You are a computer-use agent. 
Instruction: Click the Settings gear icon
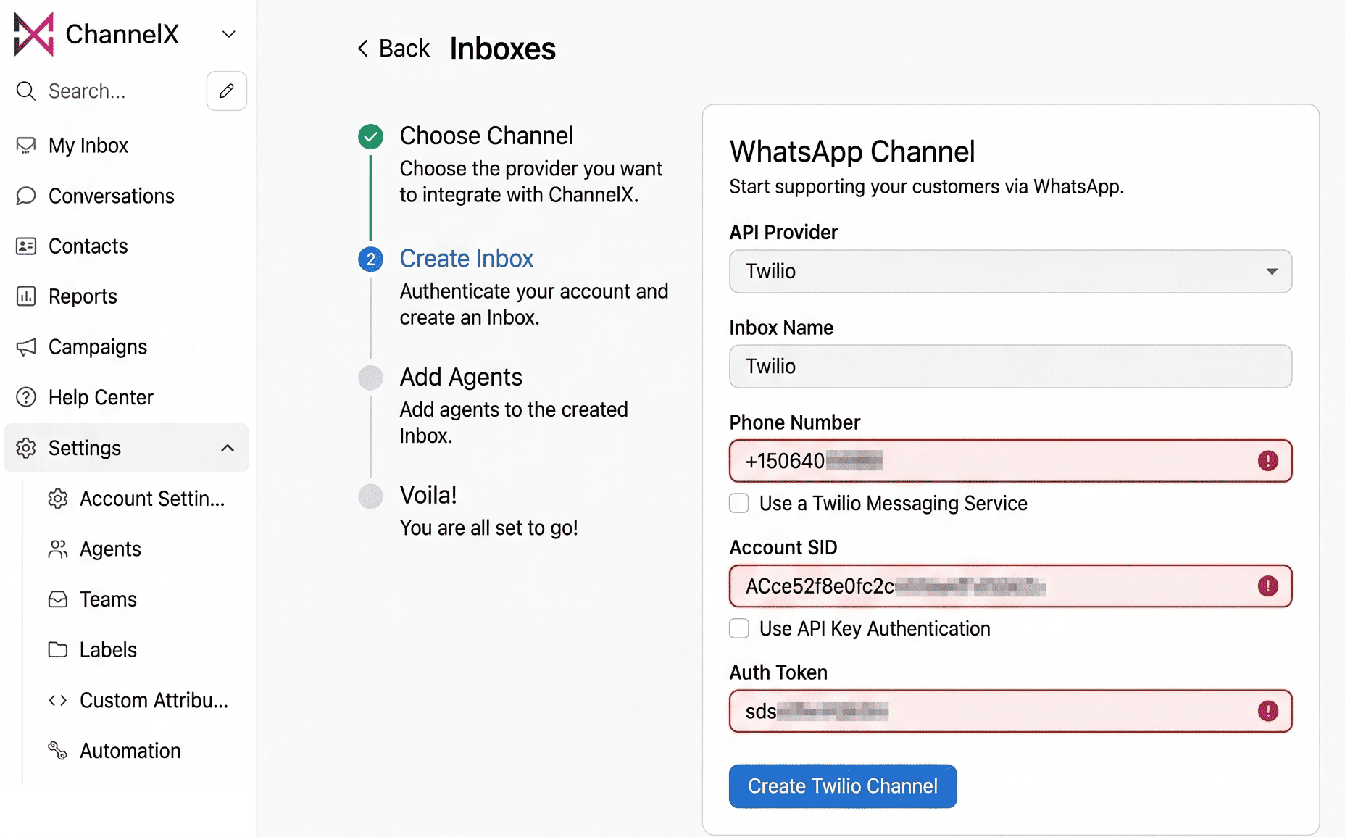coord(26,448)
